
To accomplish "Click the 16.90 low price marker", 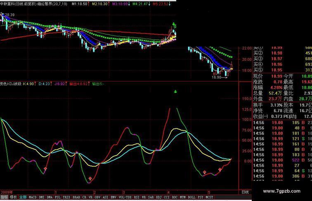I will tap(216, 77).
